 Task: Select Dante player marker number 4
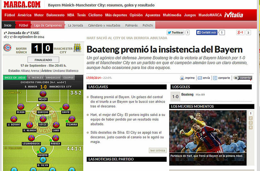[x=66, y=107]
